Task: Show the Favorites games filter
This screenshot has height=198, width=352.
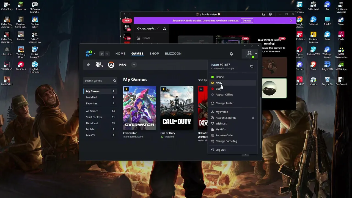Action: tap(100, 103)
